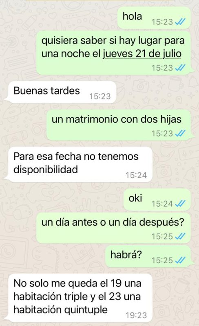This screenshot has height=326, width=199.
Task: Click the 19:23 timestamp on last message
Action: [x=136, y=315]
